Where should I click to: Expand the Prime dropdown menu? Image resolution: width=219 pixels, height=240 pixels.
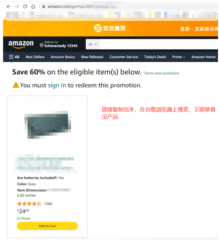pos(178,57)
